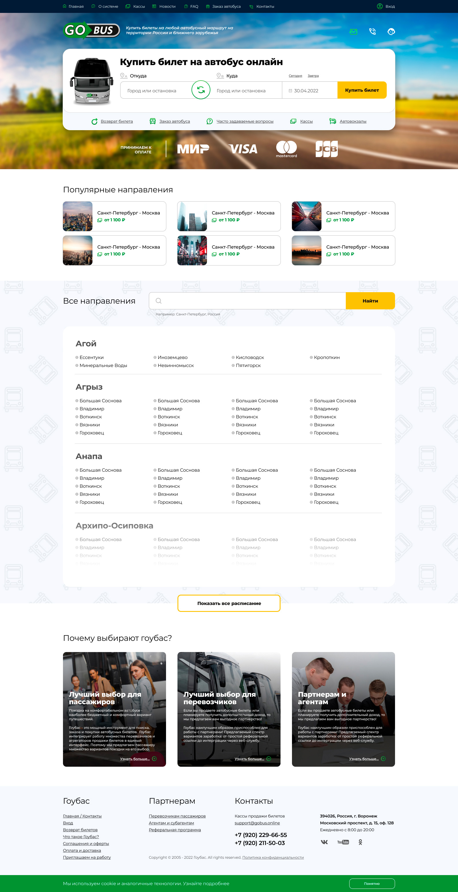Click the green arrow beside first Узнать больше

click(154, 759)
